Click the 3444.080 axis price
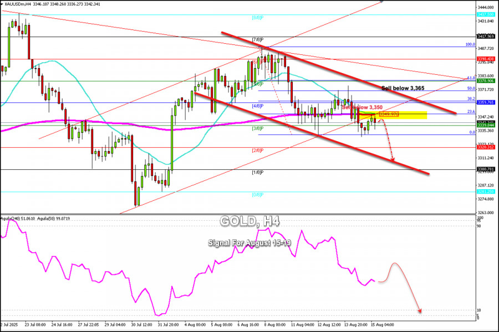The height and width of the screenshot is (332, 499). point(486,7)
